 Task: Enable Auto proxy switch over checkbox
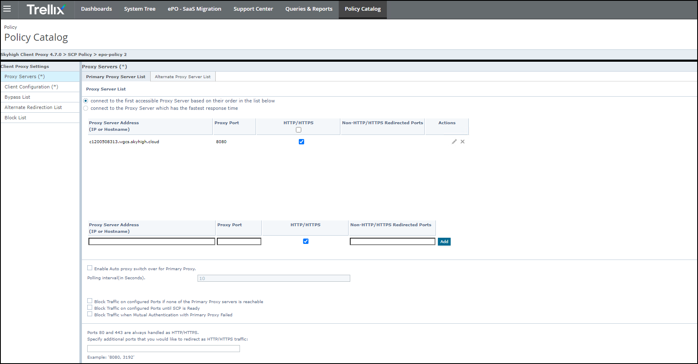coord(90,268)
